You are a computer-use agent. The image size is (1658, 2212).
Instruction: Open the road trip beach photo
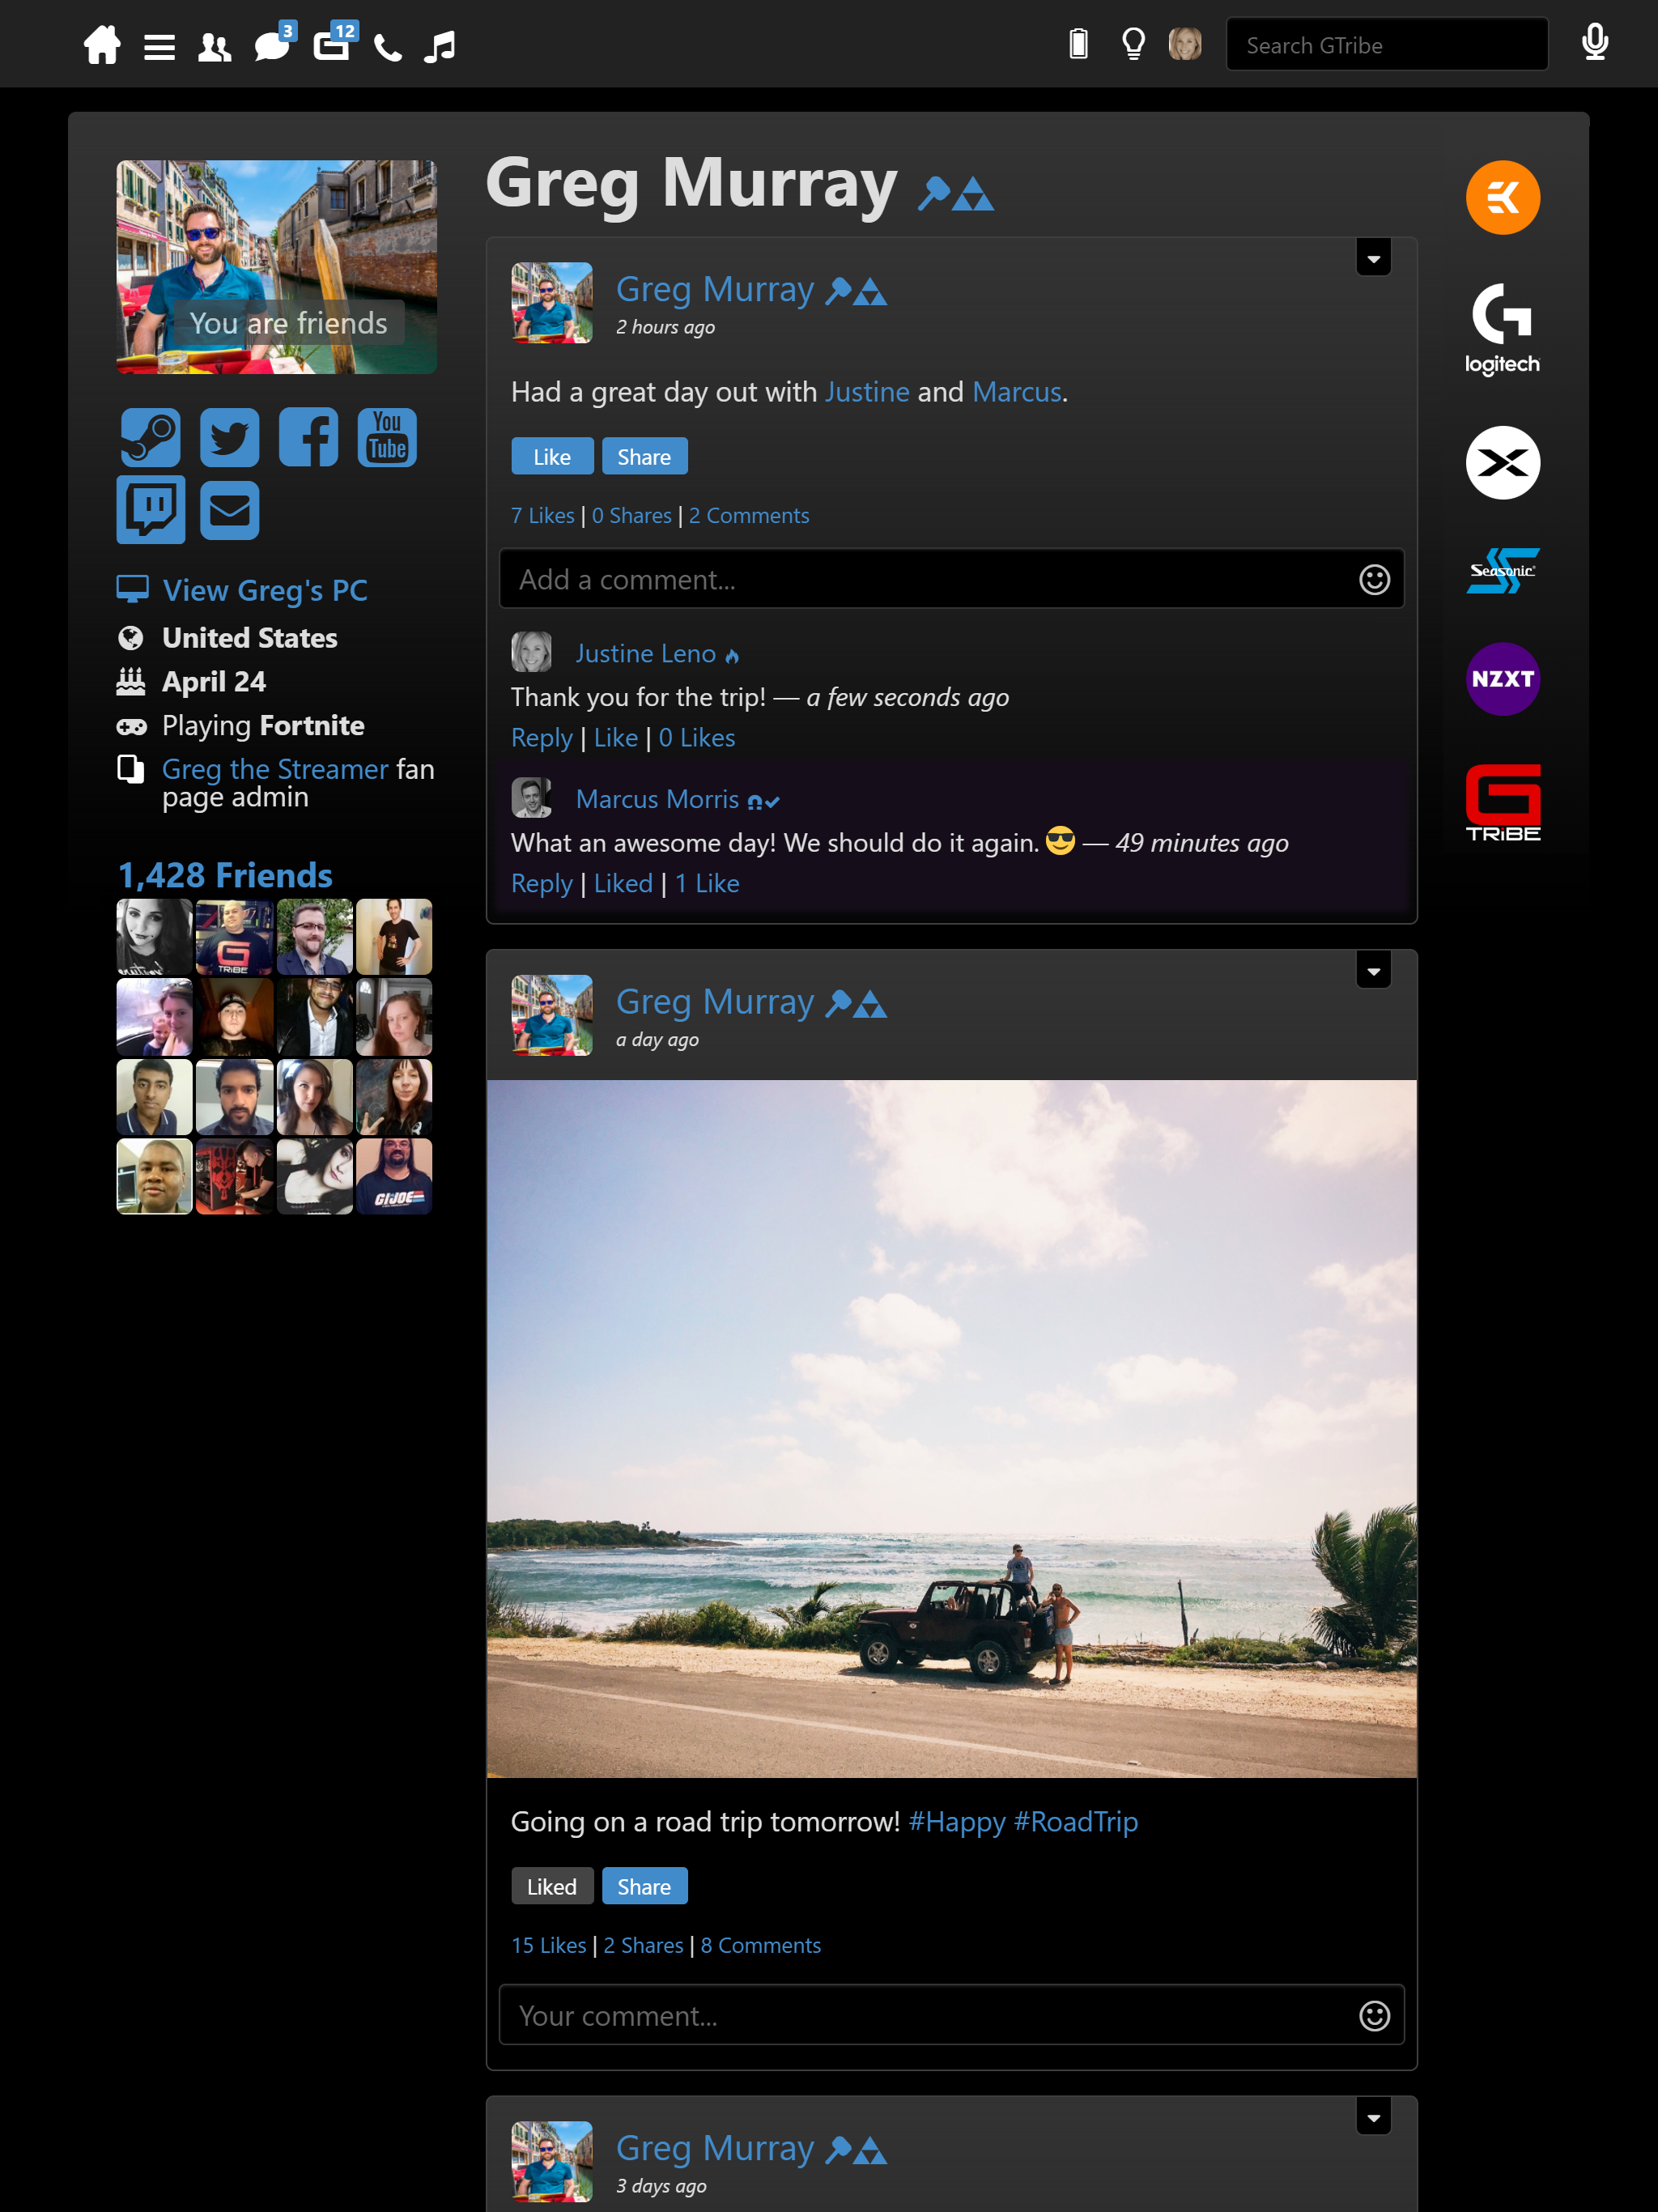coord(952,1428)
